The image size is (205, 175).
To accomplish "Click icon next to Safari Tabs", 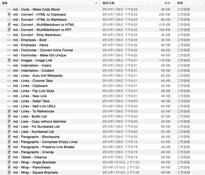I will click(x=9, y=101).
